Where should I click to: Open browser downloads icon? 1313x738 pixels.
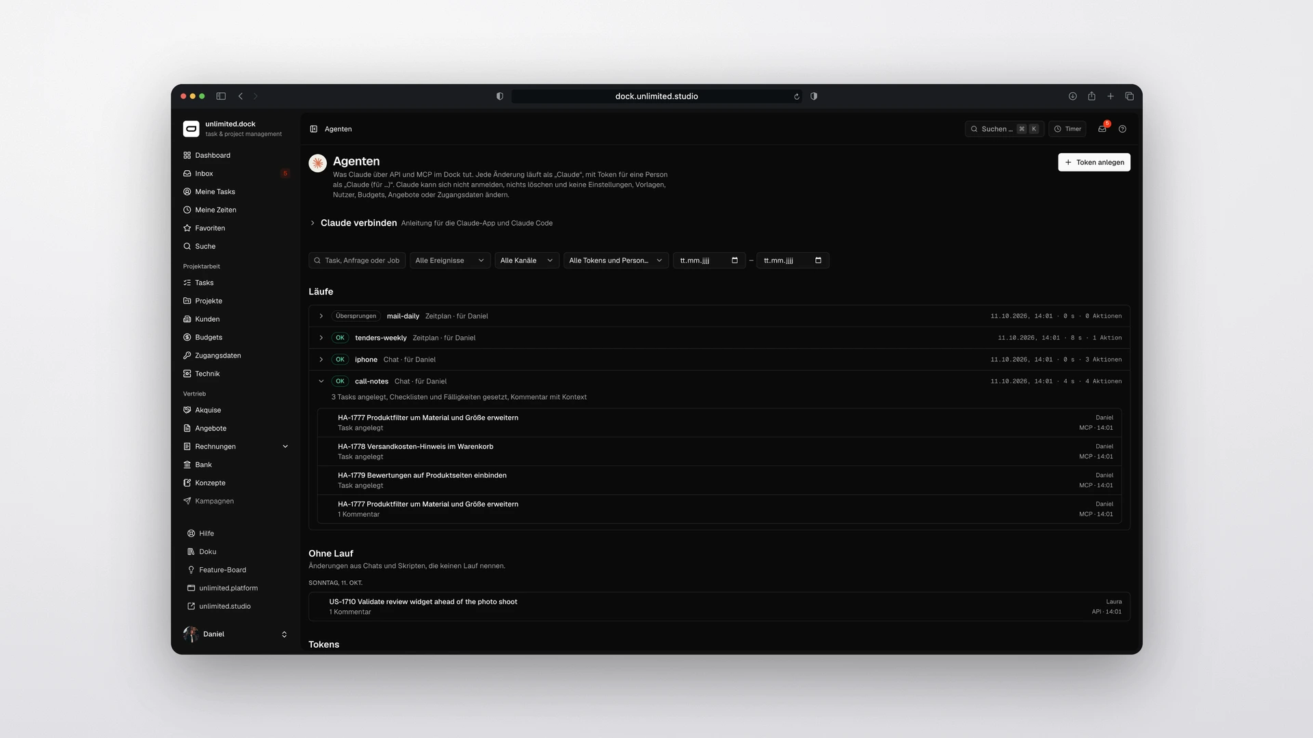1072,96
